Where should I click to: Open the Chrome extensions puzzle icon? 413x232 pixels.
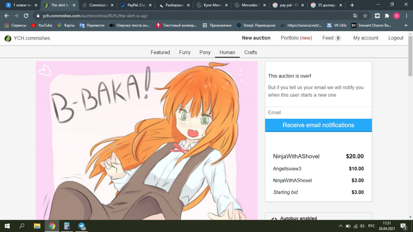(387, 15)
